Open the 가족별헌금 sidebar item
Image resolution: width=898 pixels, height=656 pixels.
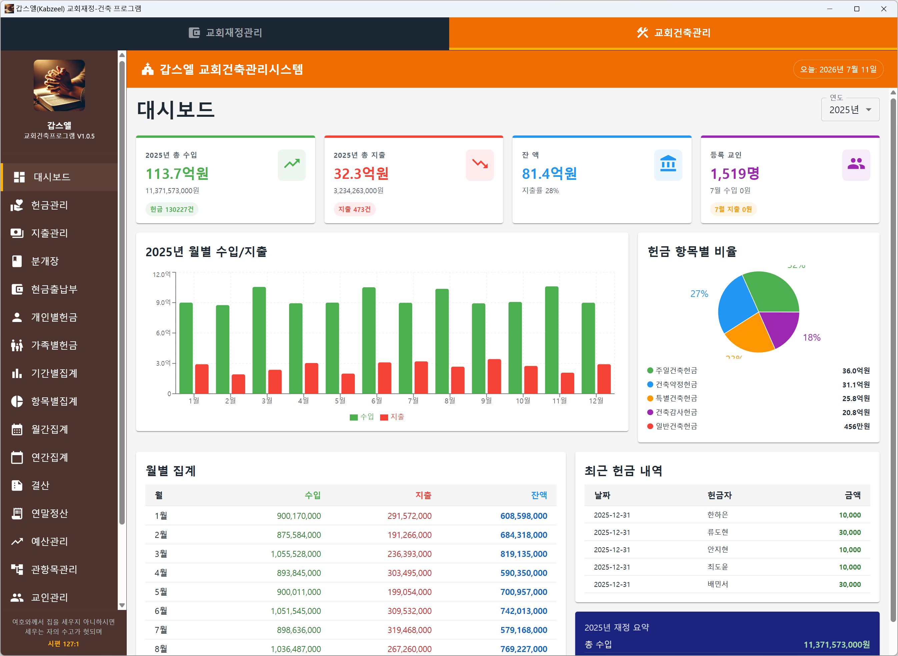[60, 345]
